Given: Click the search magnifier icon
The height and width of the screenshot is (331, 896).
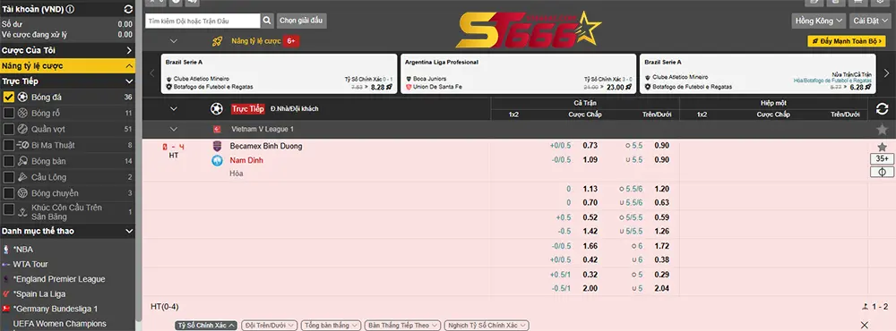Looking at the screenshot, I should (267, 21).
